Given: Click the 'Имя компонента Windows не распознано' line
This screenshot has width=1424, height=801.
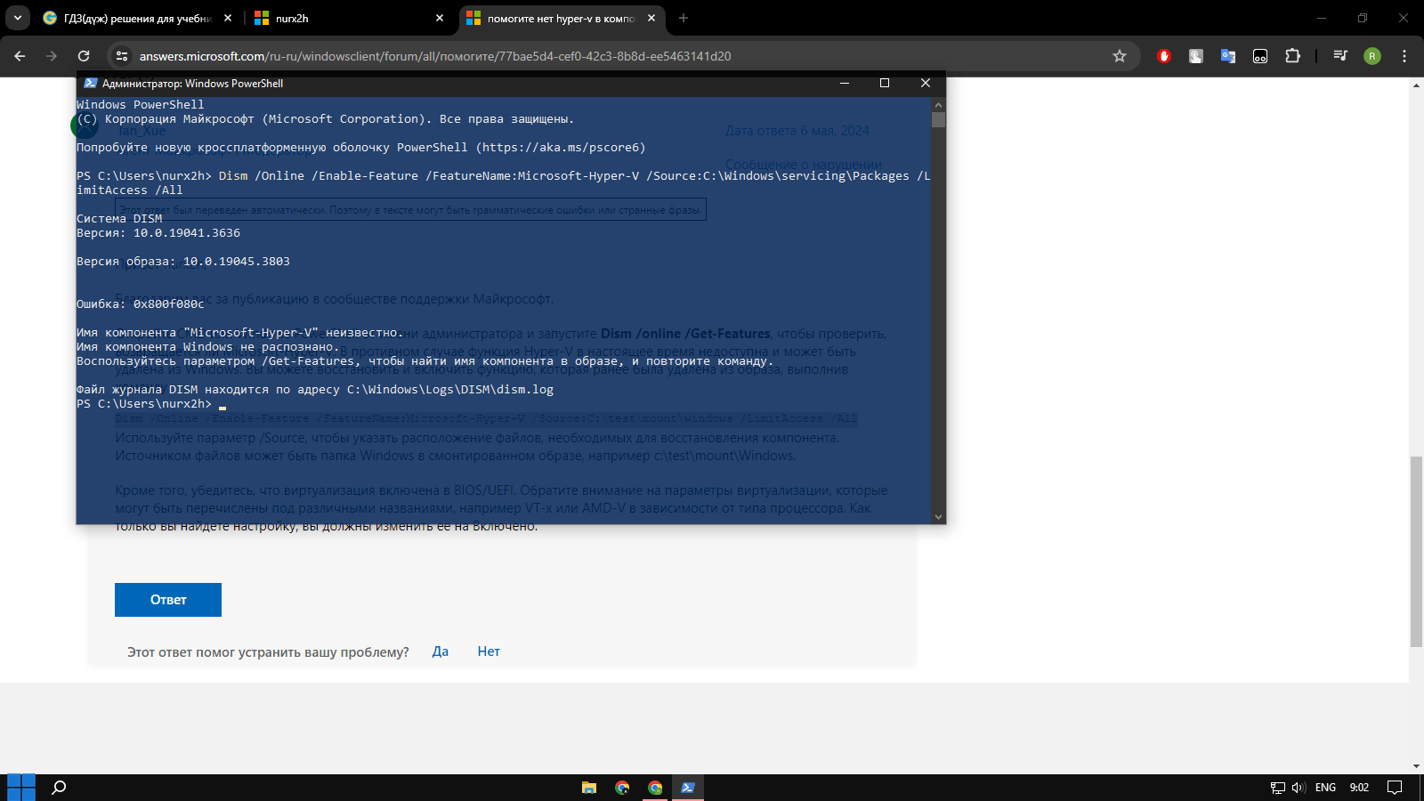Looking at the screenshot, I should click(x=208, y=347).
